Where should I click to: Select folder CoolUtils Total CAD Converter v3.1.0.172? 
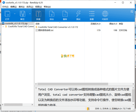coord(58,27)
